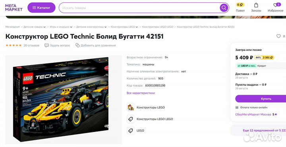The height and width of the screenshot is (147, 286).
Task: Click the product code 600010885198
Action: click(x=155, y=85)
